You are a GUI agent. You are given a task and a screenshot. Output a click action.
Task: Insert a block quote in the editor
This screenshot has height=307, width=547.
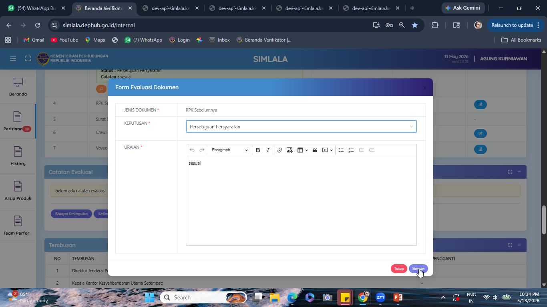(315, 150)
